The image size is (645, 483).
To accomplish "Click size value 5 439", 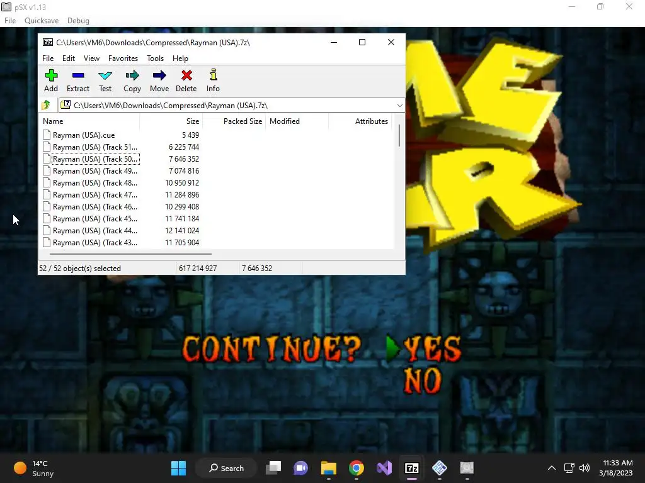I will click(190, 135).
